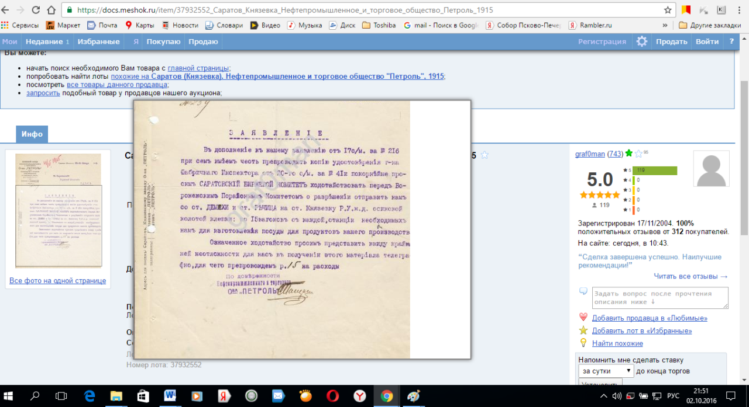Image resolution: width=749 pixels, height=407 pixels.
Task: Open seller graf0man's profile
Action: 590,154
